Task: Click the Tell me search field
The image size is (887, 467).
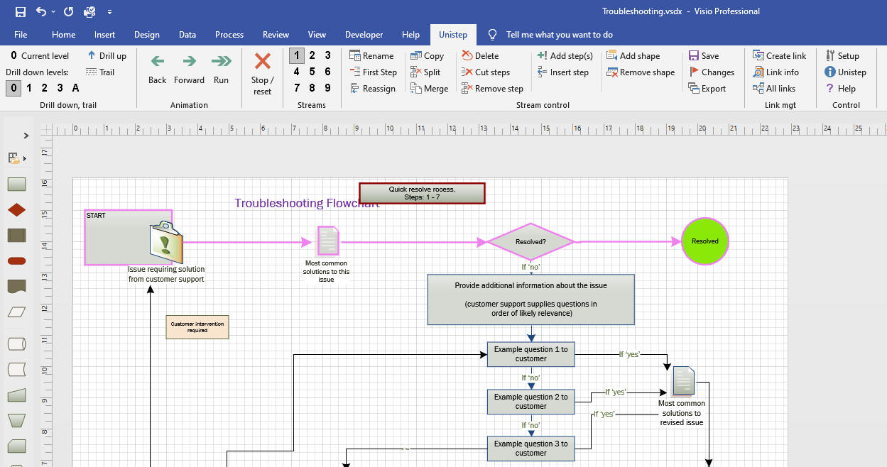Action: coord(559,35)
